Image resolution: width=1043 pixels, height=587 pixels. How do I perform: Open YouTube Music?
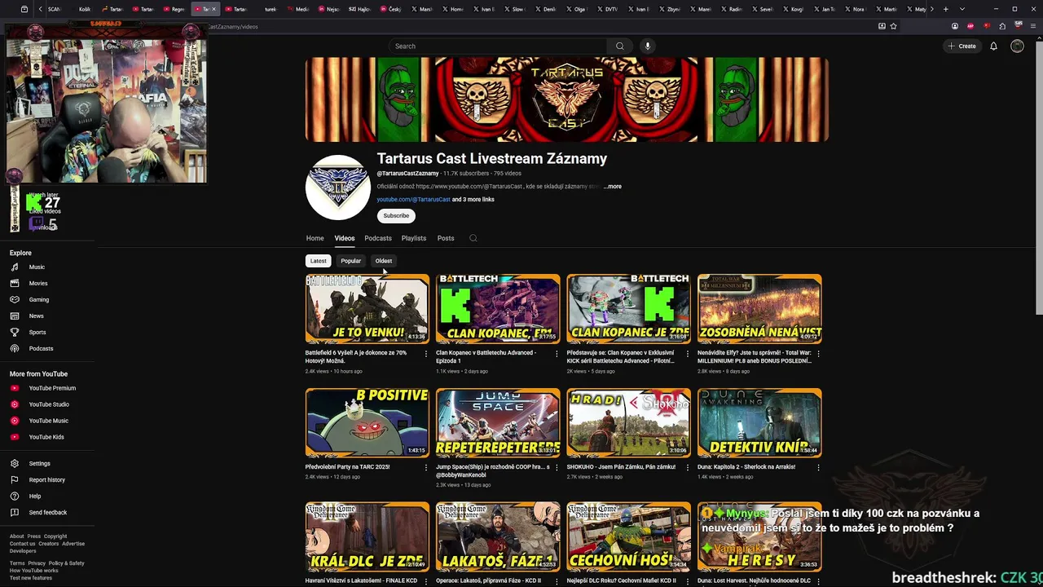(47, 421)
